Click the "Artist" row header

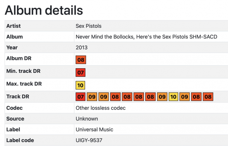click(13, 26)
